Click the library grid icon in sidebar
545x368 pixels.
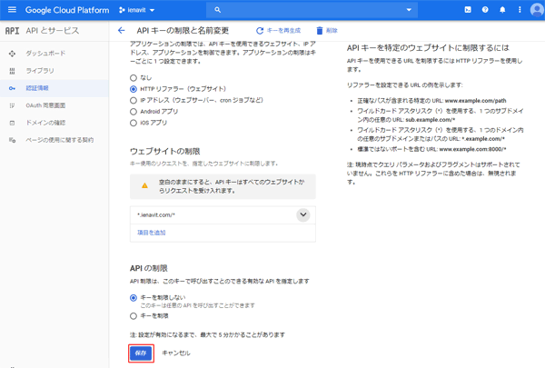pos(12,71)
